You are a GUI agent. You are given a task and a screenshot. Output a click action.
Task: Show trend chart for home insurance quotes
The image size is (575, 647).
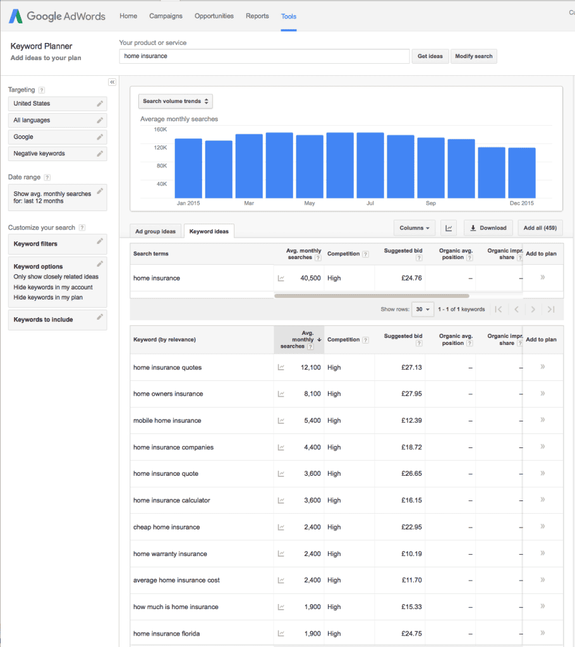pyautogui.click(x=281, y=367)
